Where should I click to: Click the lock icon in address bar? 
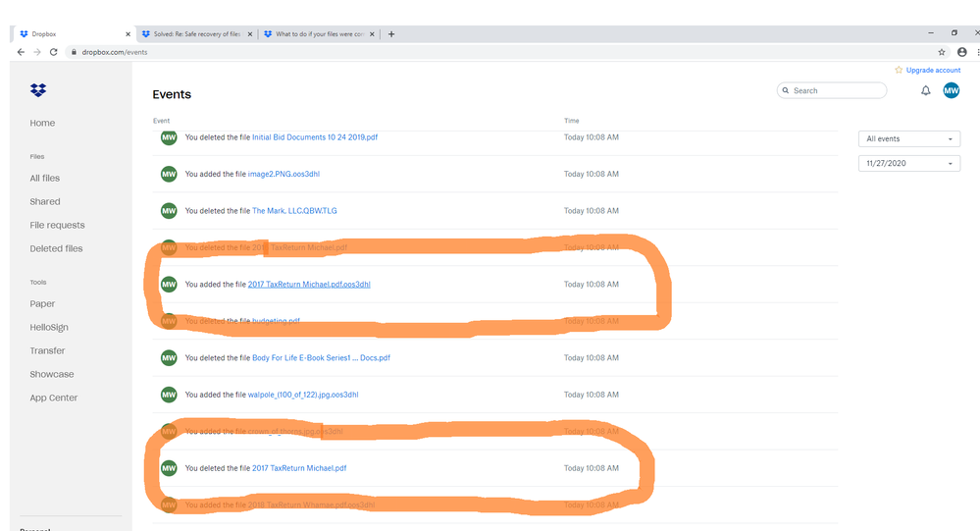[74, 52]
